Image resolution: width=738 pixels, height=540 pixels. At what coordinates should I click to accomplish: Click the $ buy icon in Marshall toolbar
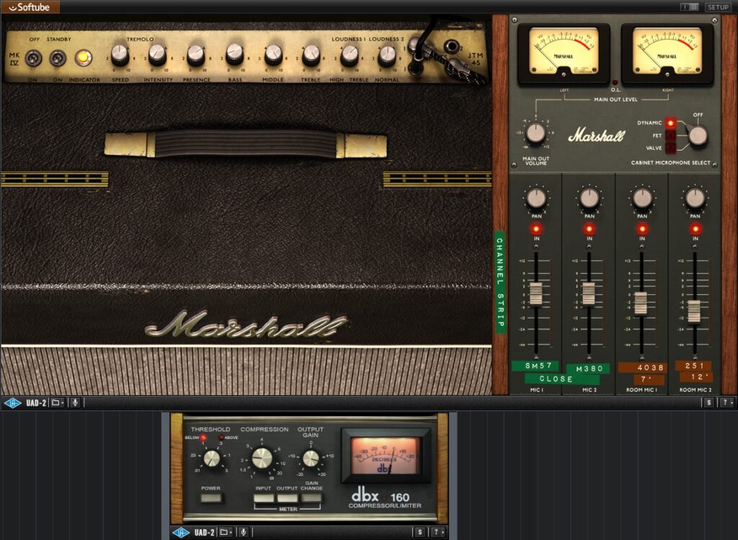(x=709, y=402)
